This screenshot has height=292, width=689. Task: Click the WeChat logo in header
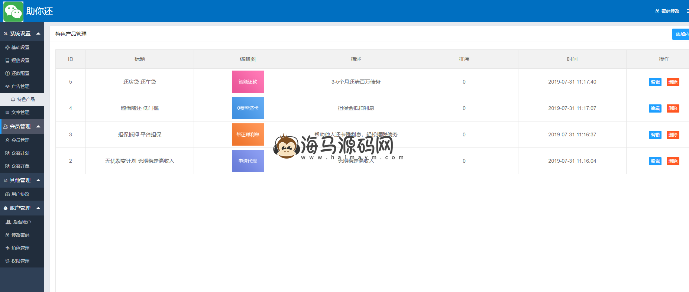(13, 11)
